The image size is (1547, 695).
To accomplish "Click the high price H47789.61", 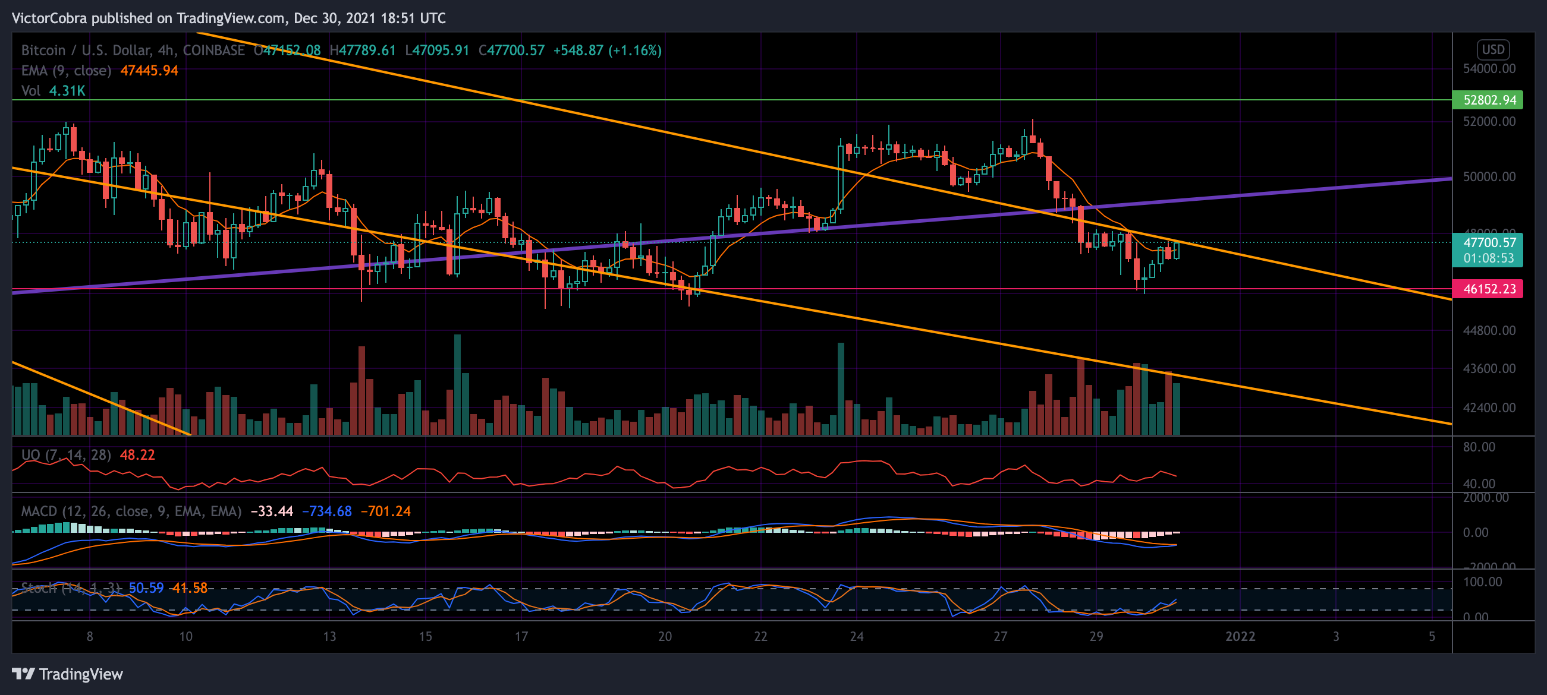I will (363, 50).
